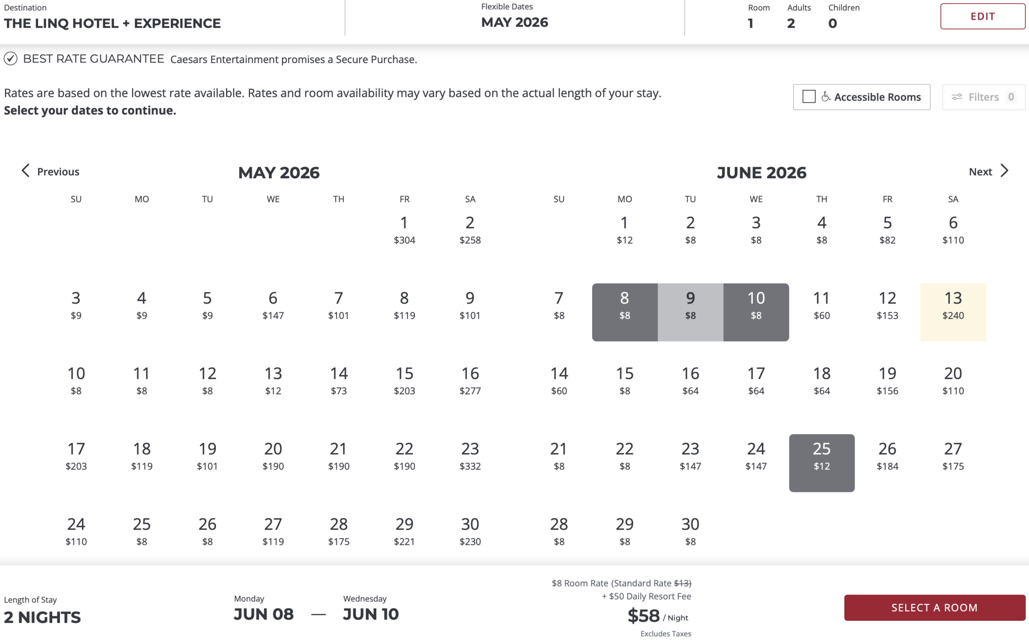
Task: Pick May 1 priced at $304
Action: 404,229
